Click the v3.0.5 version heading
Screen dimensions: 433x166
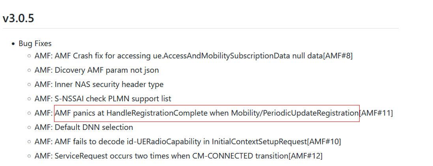(18, 18)
